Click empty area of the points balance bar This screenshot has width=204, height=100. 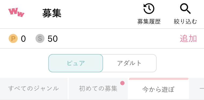click(x=117, y=38)
